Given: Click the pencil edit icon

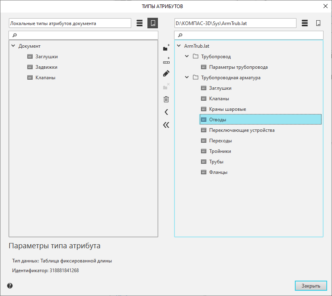Looking at the screenshot, I should [166, 74].
